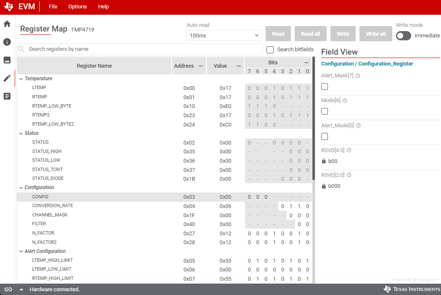Open the File menu
Screen dimensions: 441x295
point(53,7)
